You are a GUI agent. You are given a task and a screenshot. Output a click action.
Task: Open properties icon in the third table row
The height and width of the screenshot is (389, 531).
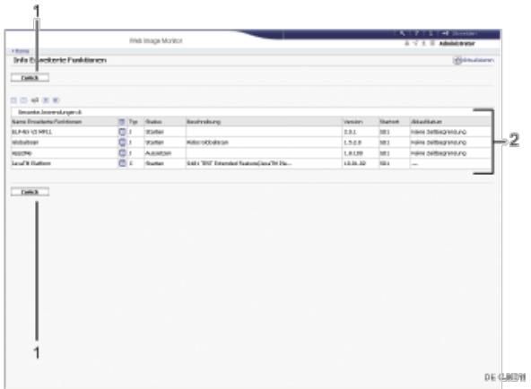(x=122, y=153)
